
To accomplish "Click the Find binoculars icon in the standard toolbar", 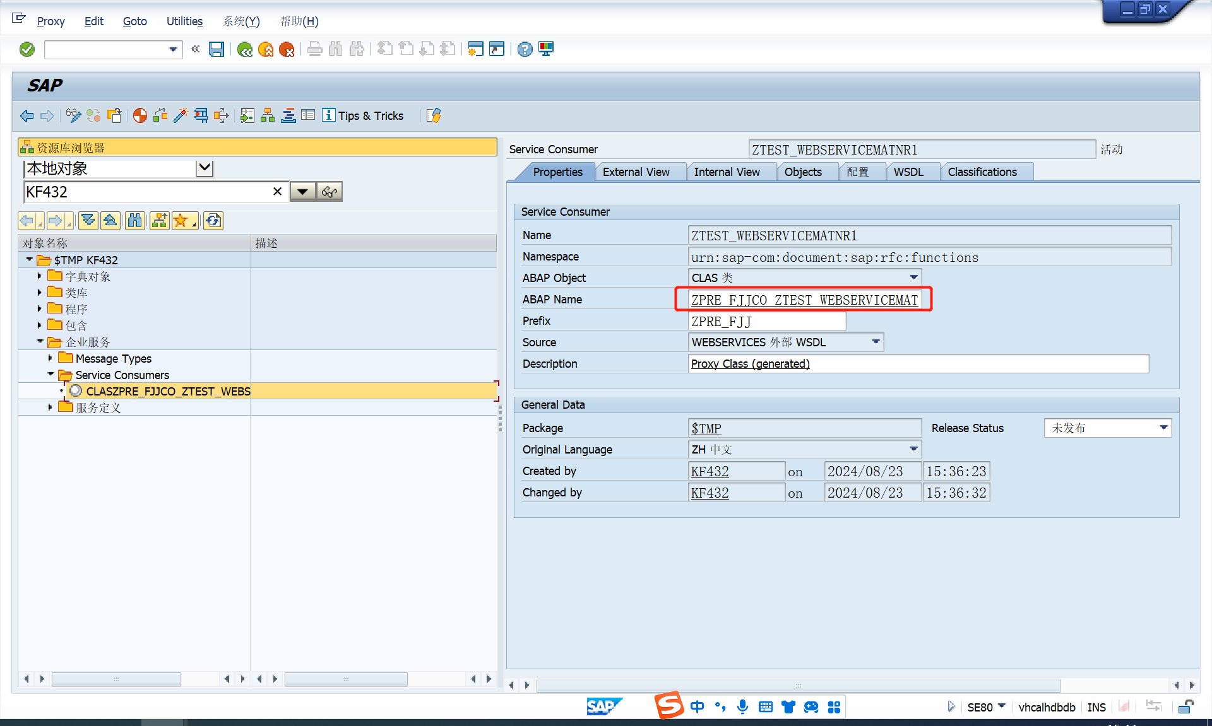I will (335, 49).
